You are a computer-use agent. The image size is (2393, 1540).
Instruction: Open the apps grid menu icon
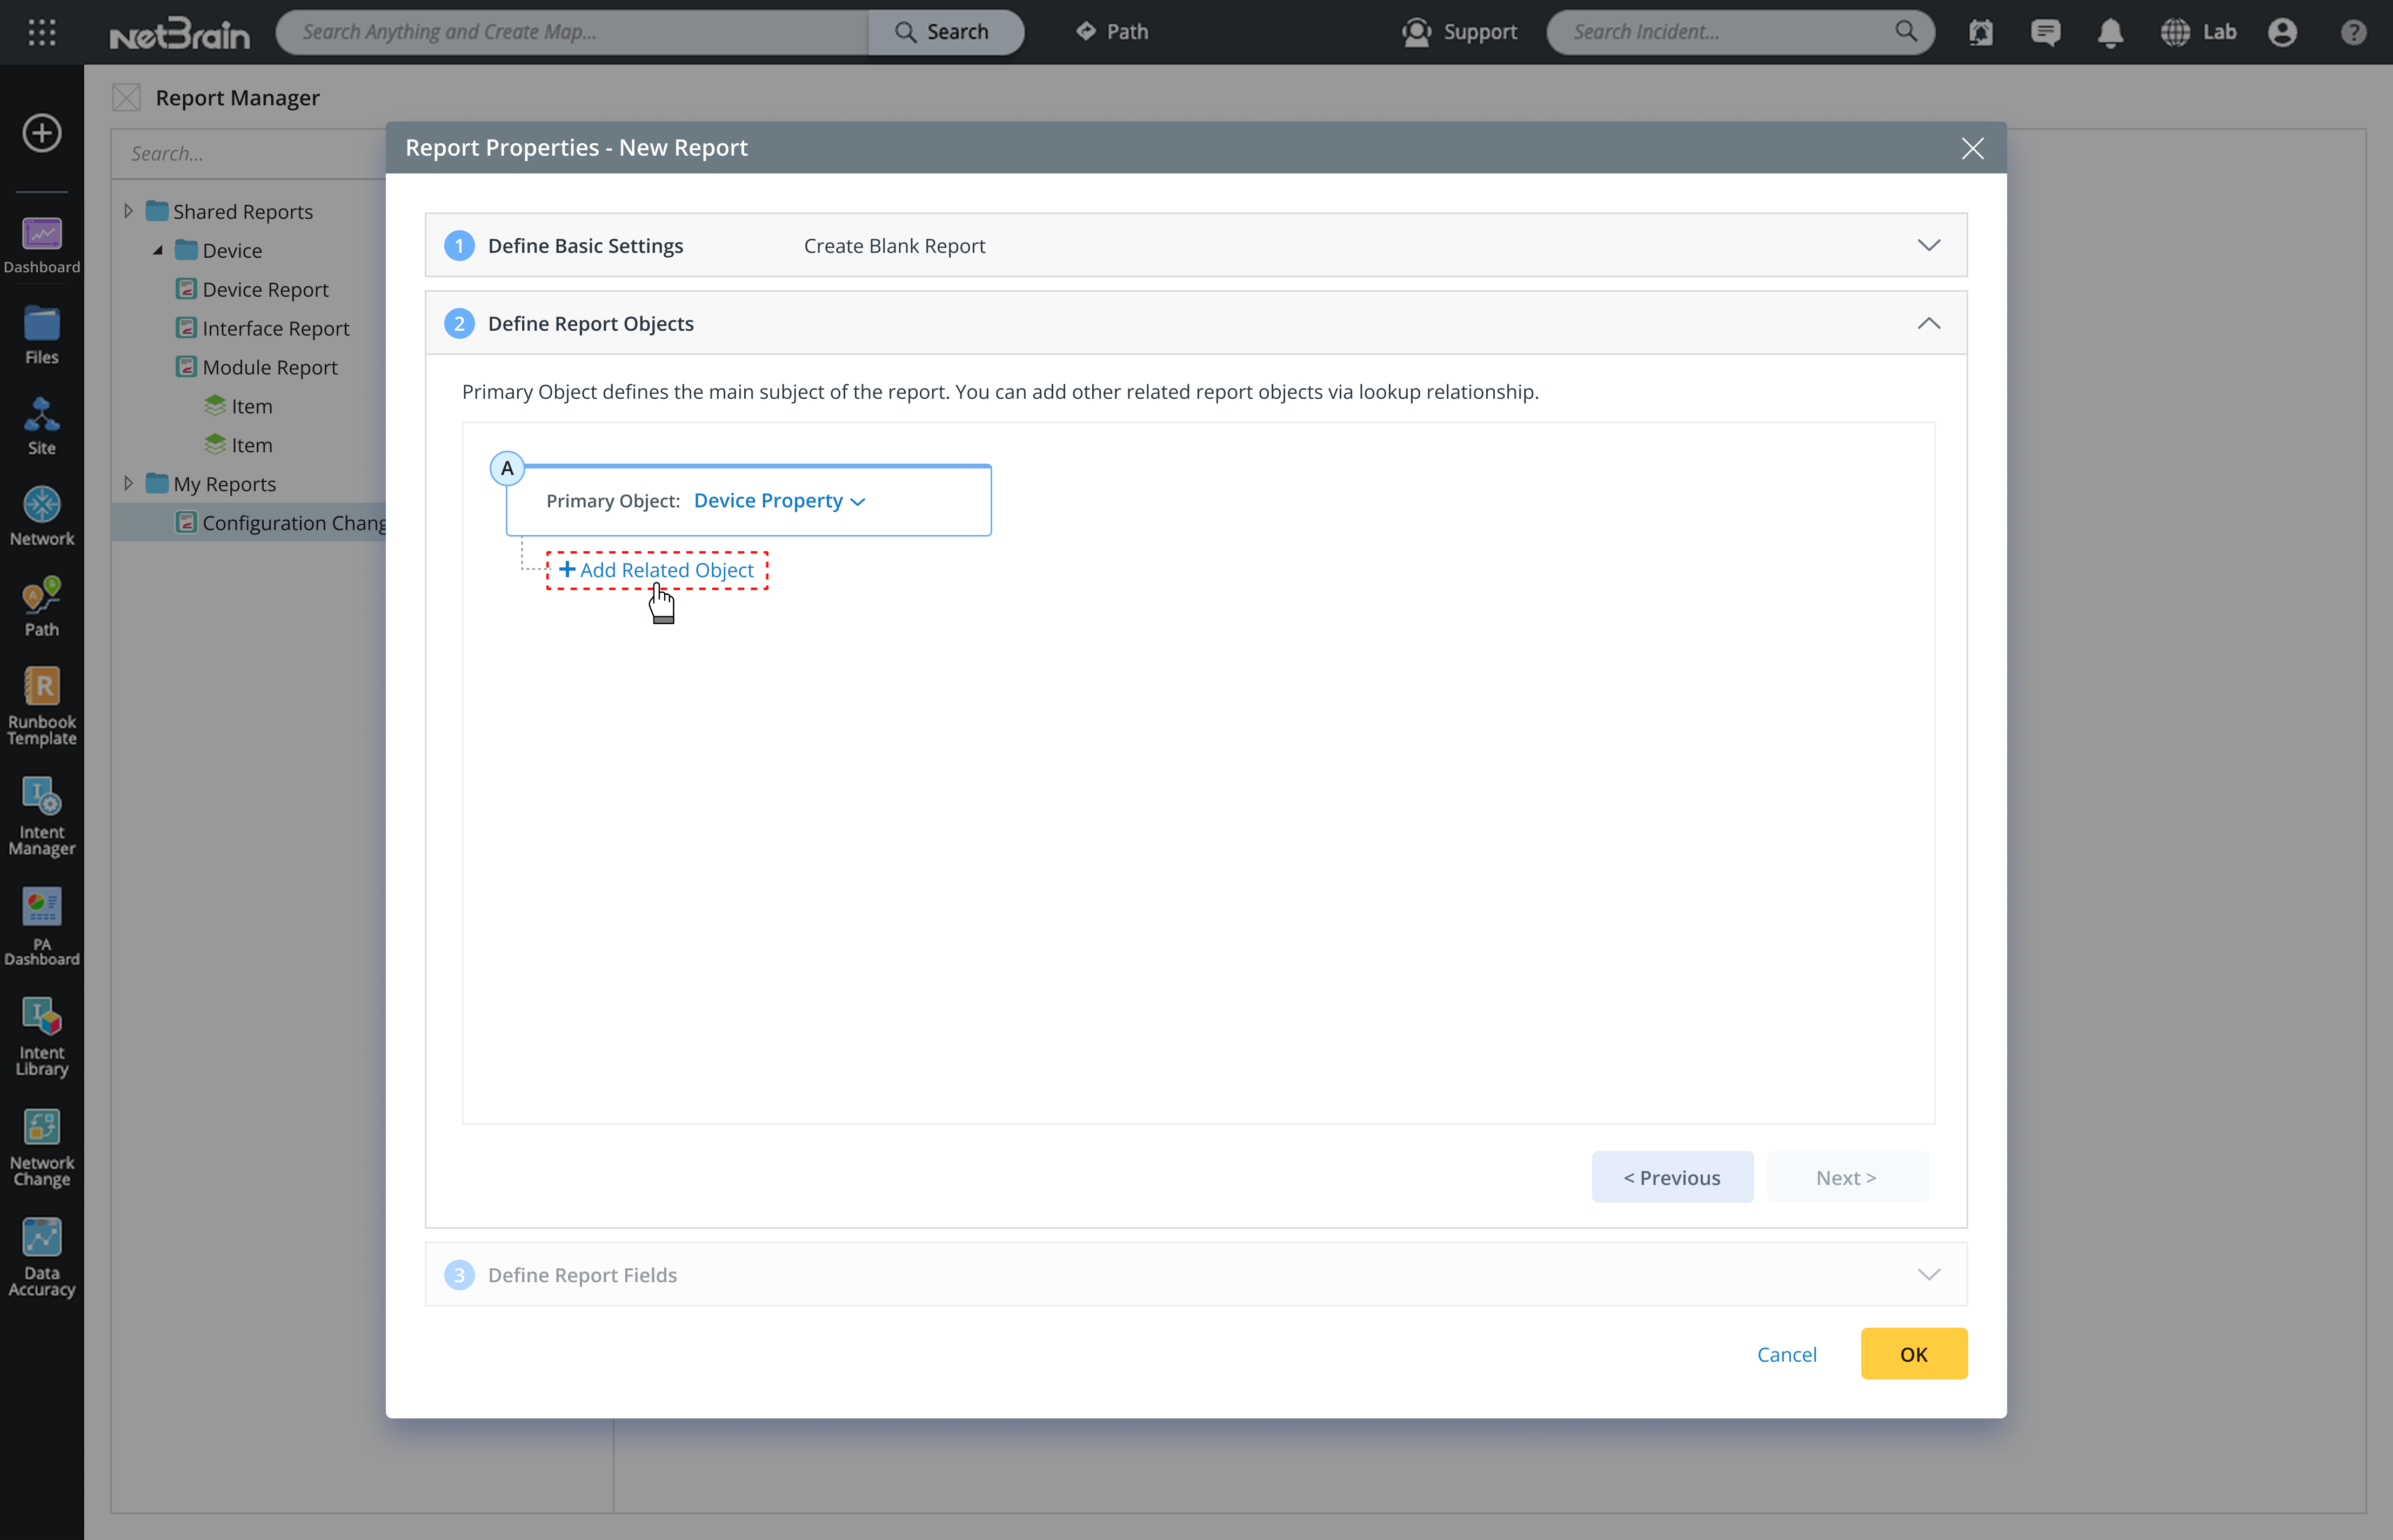pyautogui.click(x=41, y=32)
